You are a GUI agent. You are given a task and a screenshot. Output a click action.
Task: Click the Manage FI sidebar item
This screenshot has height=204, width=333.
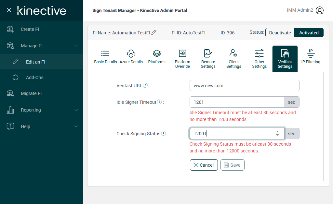point(42,46)
